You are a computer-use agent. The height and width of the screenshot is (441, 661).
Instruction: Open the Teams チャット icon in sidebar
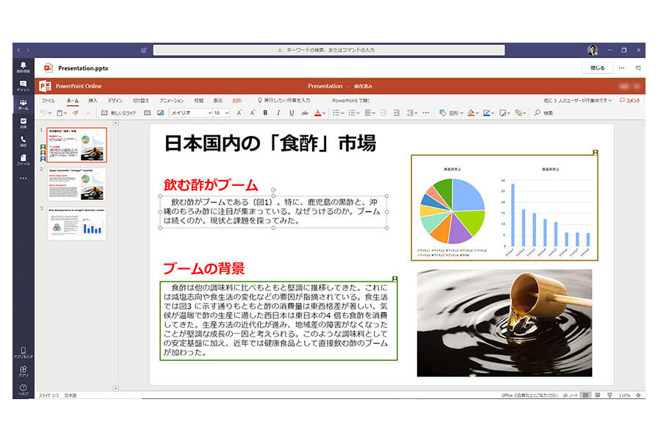click(24, 85)
